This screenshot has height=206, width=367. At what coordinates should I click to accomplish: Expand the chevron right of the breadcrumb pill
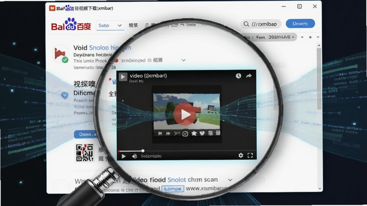click(302, 37)
